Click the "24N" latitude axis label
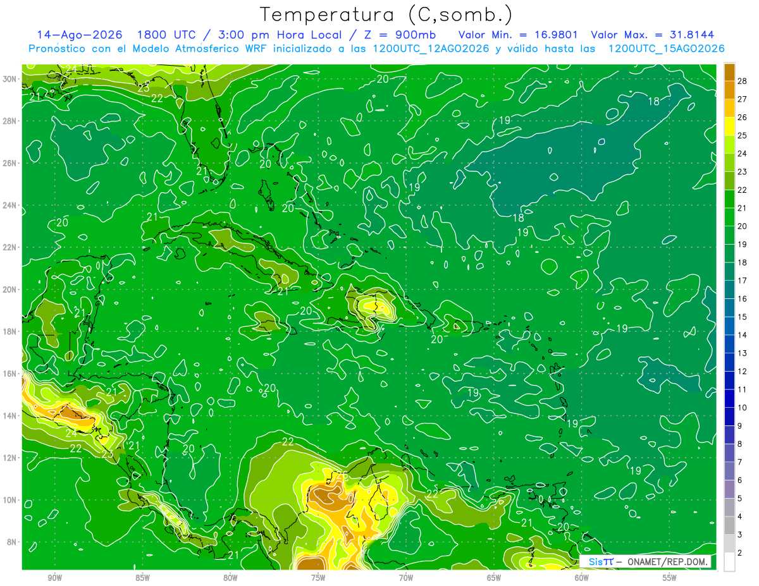 click(9, 205)
